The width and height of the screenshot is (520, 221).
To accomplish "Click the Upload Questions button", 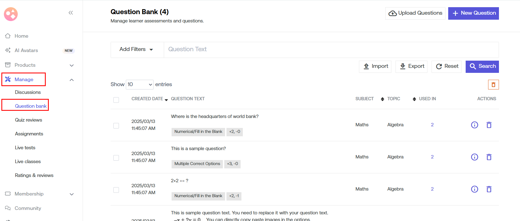I will click(x=415, y=13).
